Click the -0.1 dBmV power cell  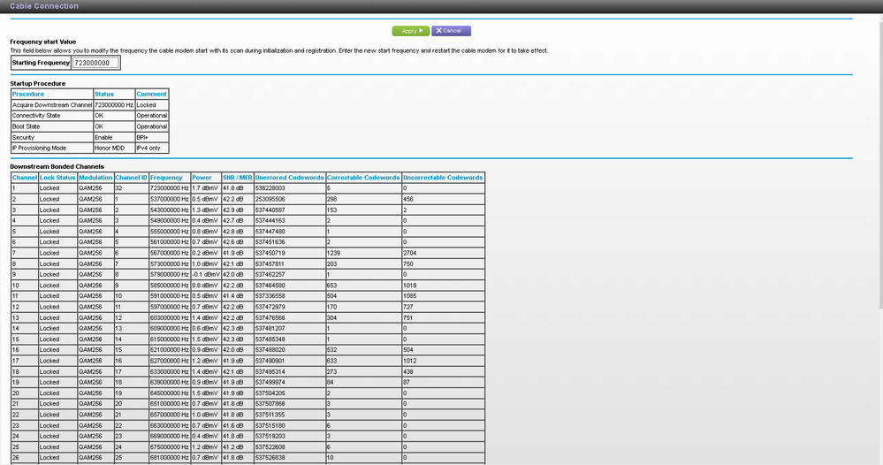click(x=205, y=274)
